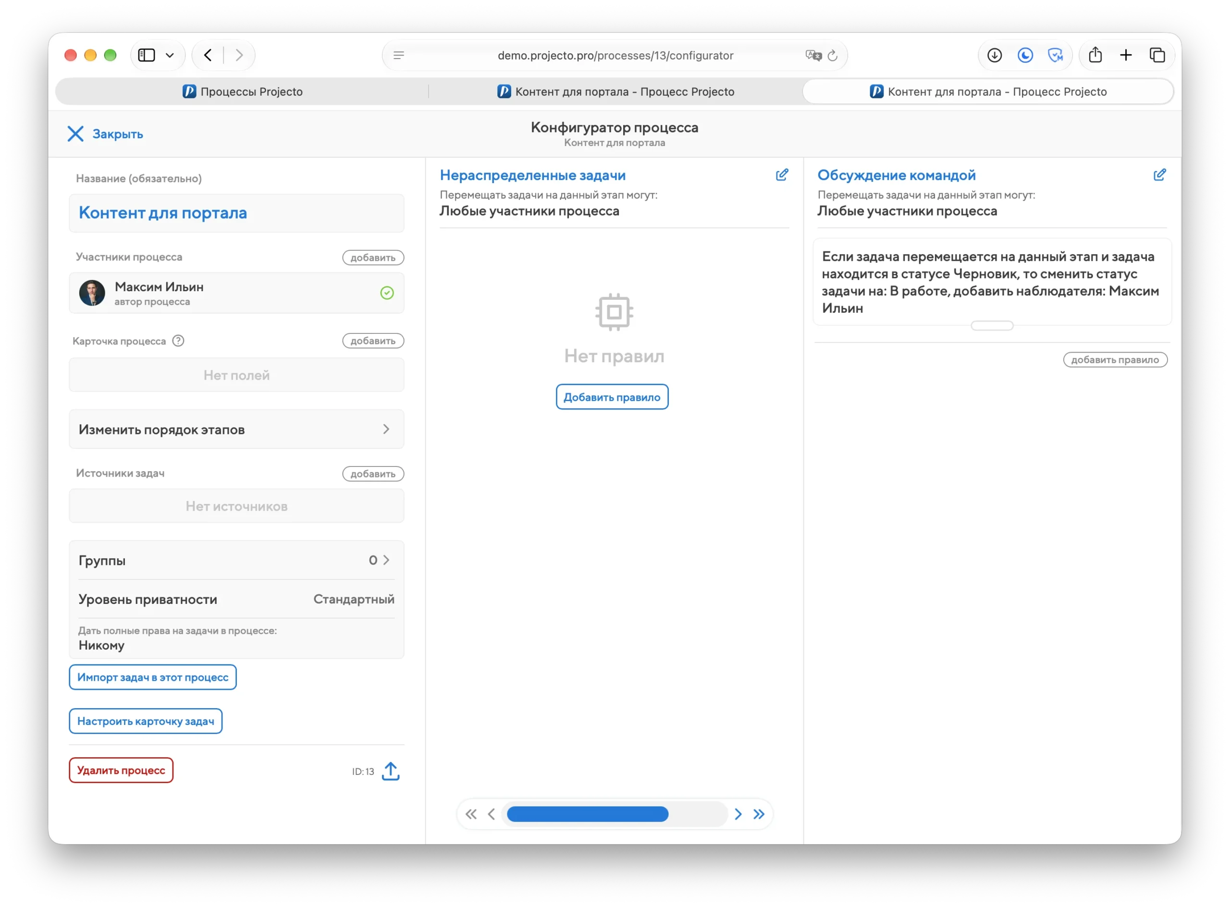Select the rightmost Контент для портала tab
The width and height of the screenshot is (1230, 908).
(x=988, y=91)
